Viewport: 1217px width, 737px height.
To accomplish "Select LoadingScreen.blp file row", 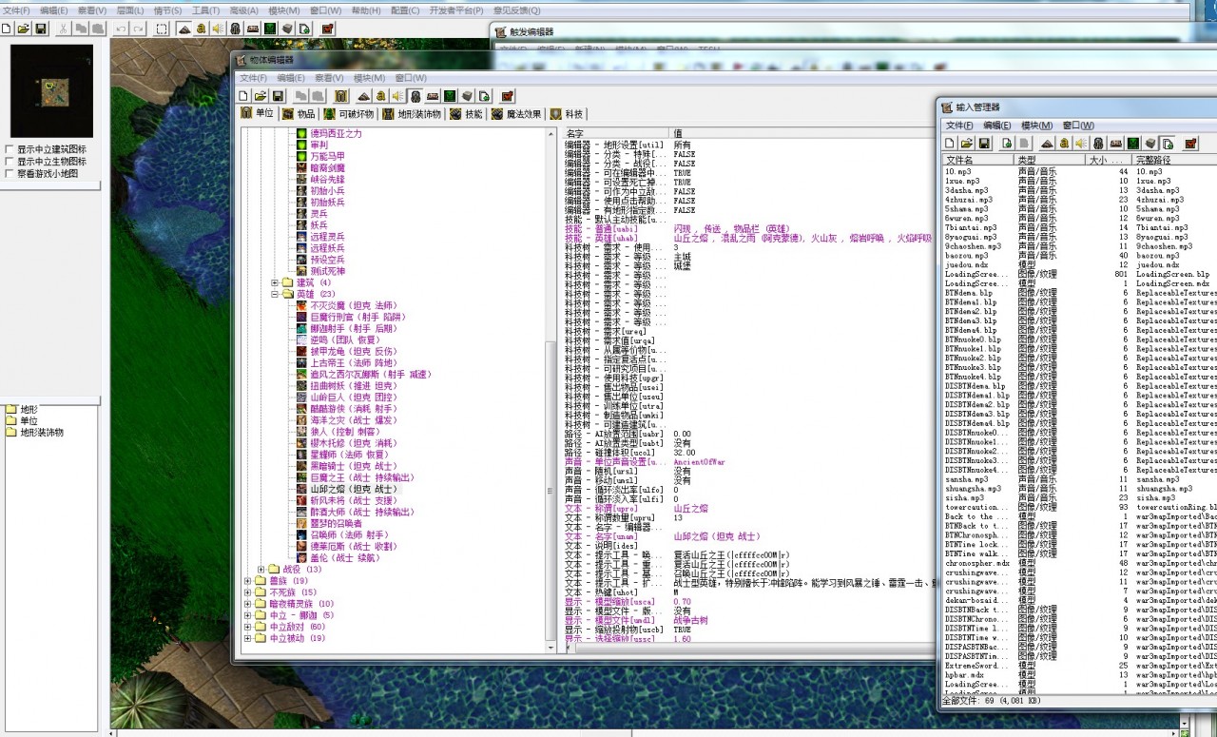I will pyautogui.click(x=1079, y=274).
